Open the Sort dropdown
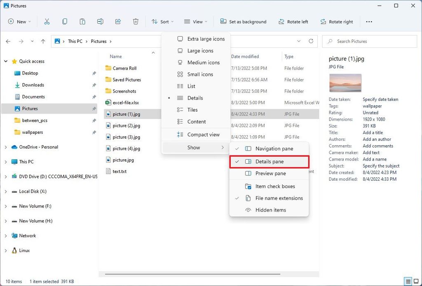Screen dimensions: 422x286 [162, 21]
